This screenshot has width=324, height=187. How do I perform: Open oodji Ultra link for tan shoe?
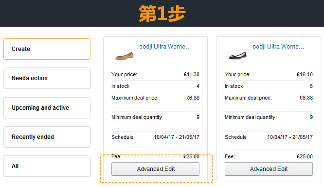[x=165, y=47]
